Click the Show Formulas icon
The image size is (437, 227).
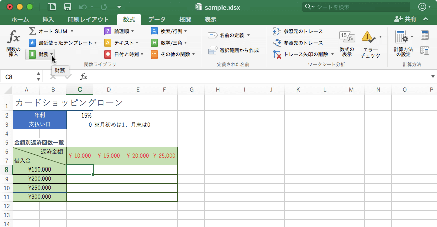point(347,37)
